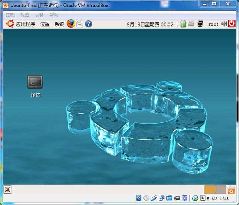The height and width of the screenshot is (205, 239).
Task: Open the root user switcher
Action: pos(213,24)
